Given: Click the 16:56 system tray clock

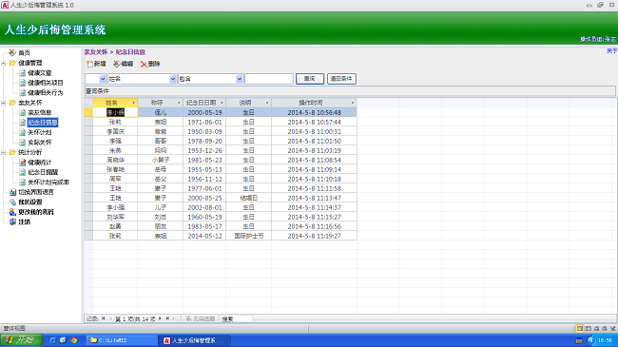Looking at the screenshot, I should tap(605, 340).
